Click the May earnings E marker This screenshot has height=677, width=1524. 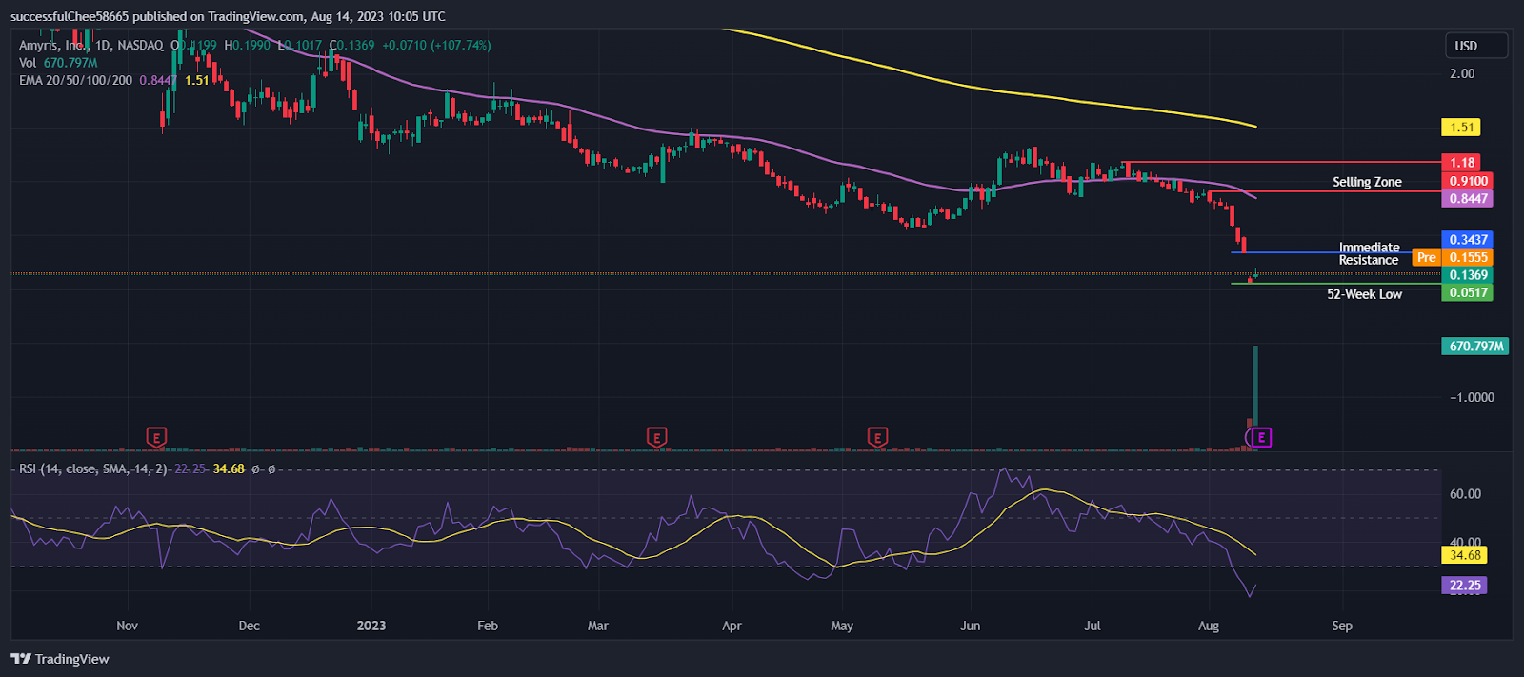click(x=877, y=437)
